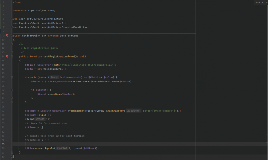Click the foreach keyword

[30, 78]
